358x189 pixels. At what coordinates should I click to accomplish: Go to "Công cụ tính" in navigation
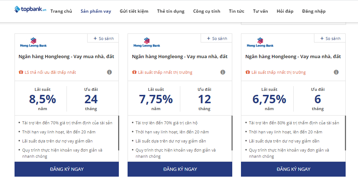click(207, 11)
